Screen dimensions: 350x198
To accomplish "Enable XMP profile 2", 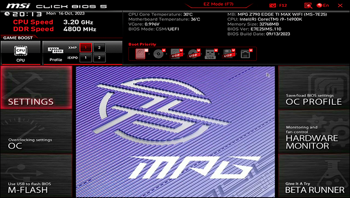I will (x=99, y=48).
